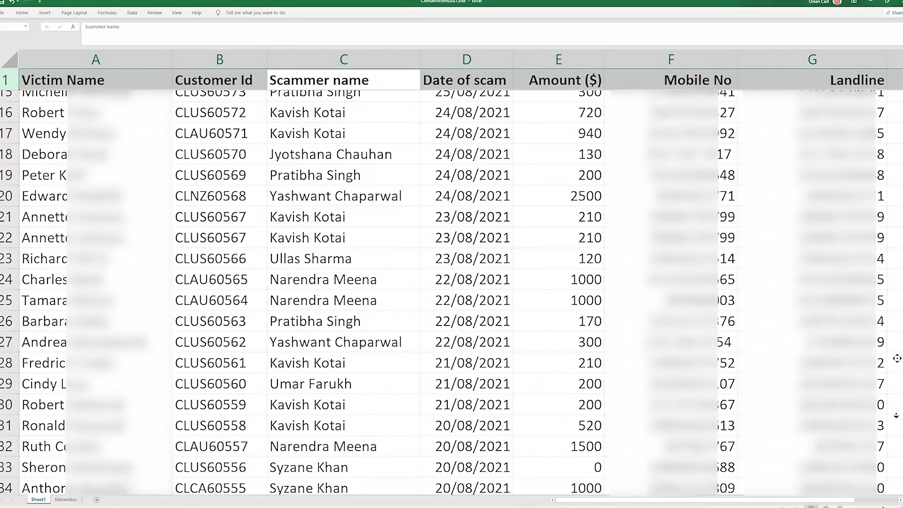903x508 pixels.
Task: Click cell with Customer Id CLNZ60568
Action: click(211, 196)
